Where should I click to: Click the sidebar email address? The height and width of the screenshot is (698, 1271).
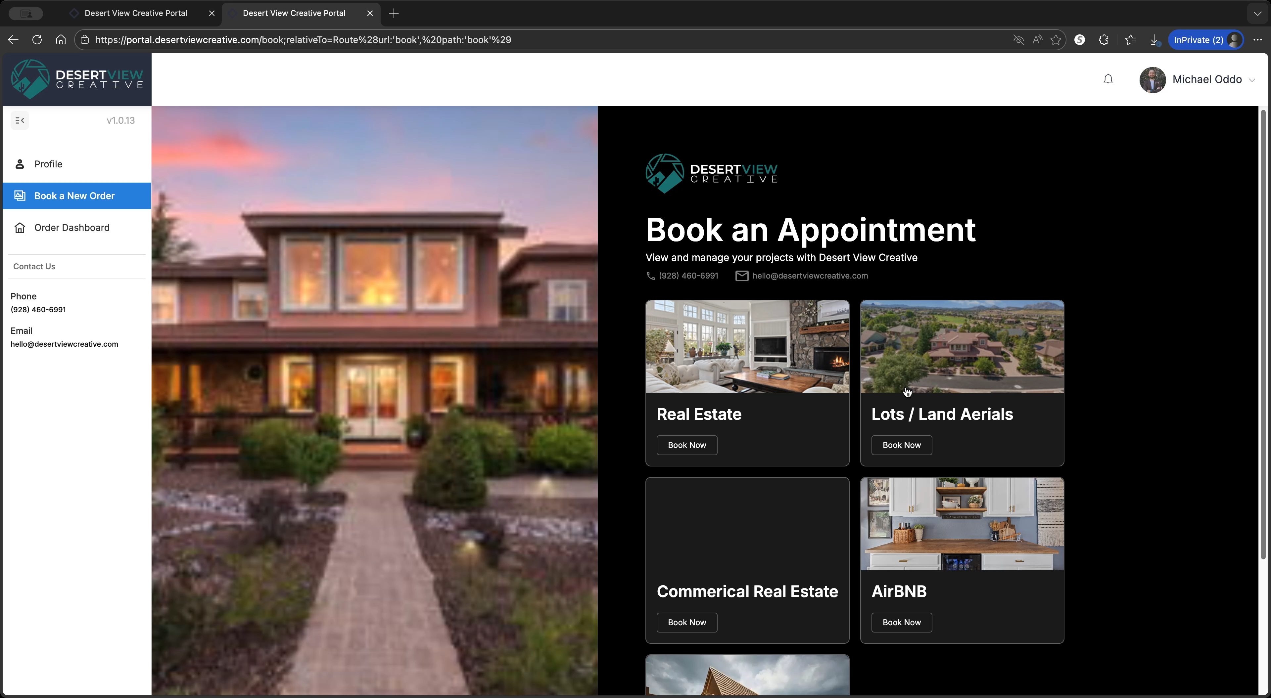pos(64,344)
